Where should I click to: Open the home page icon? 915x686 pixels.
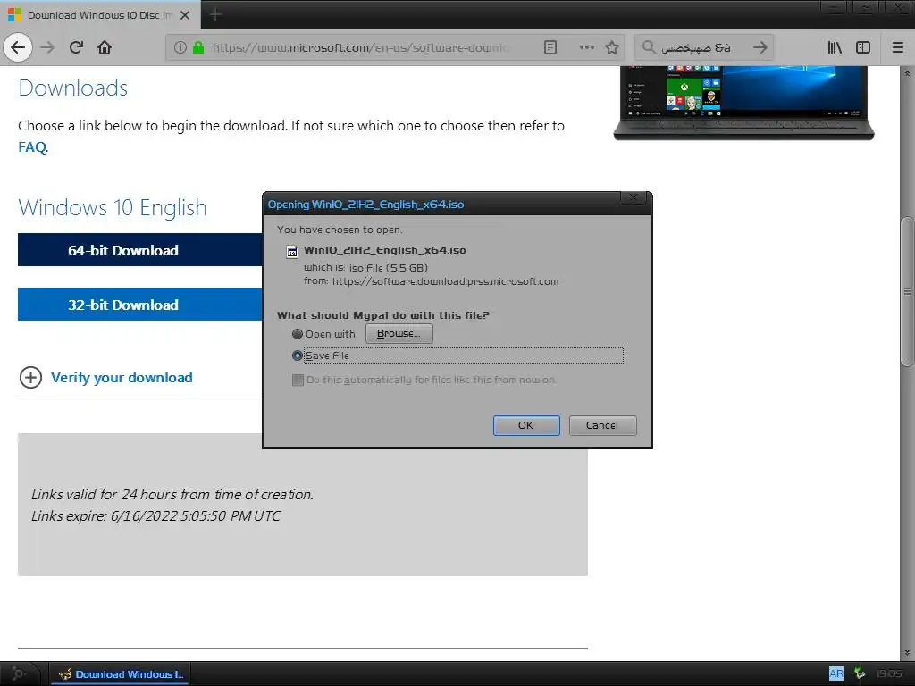tap(105, 47)
